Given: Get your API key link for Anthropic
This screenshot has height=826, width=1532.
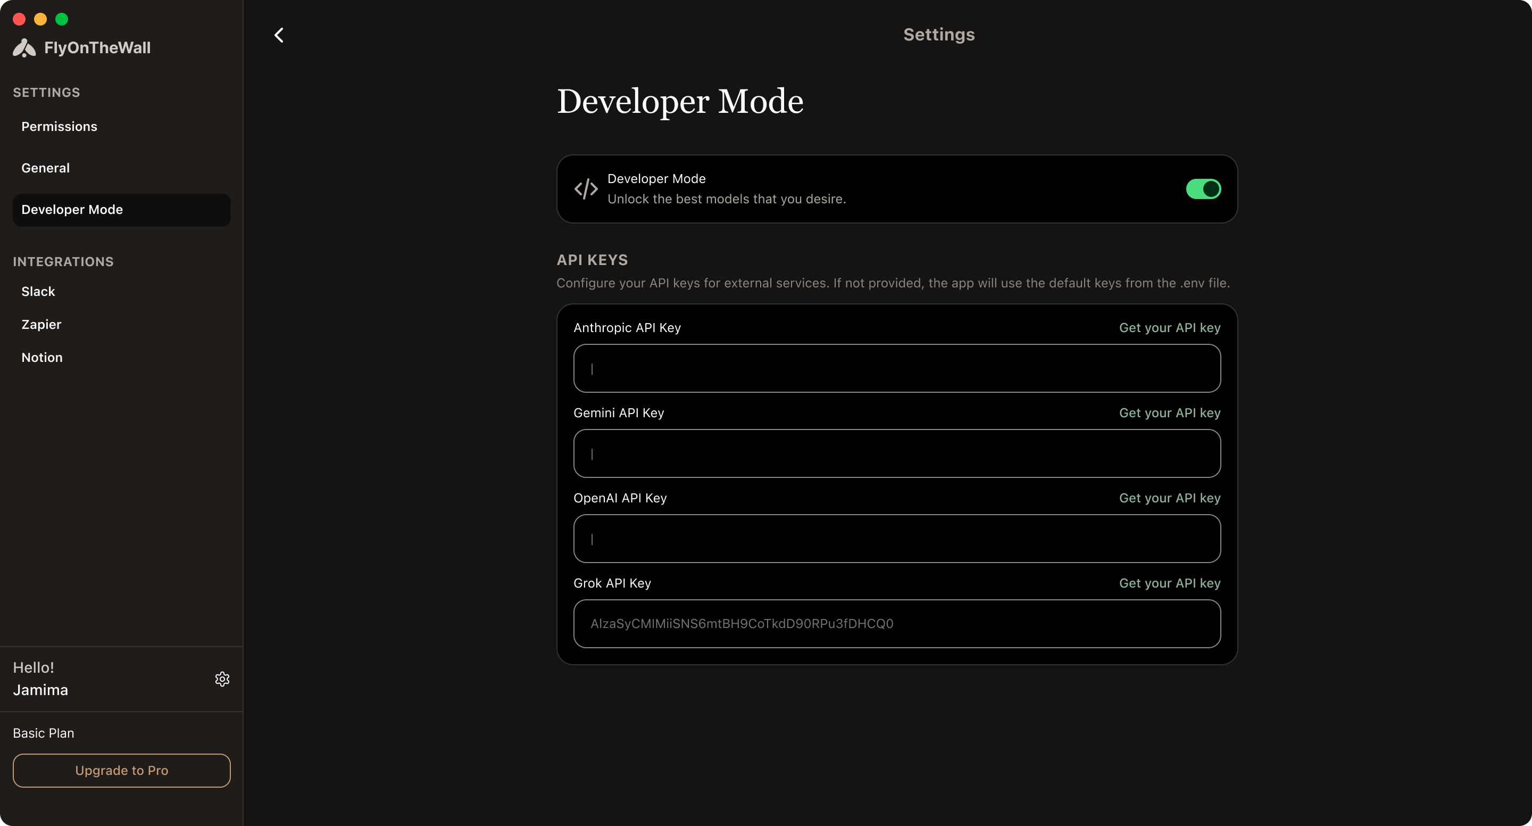Looking at the screenshot, I should coord(1169,328).
